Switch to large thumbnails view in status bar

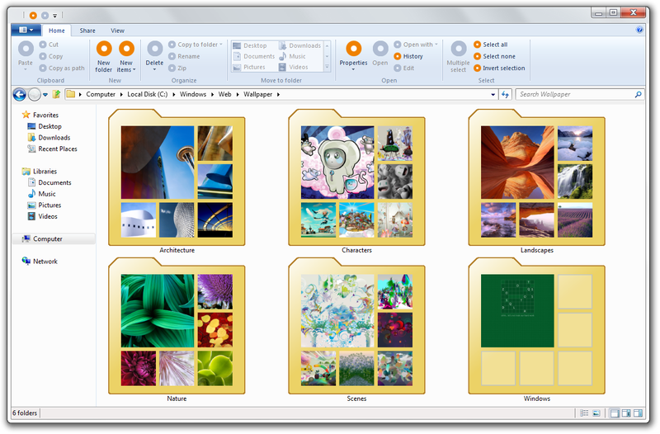point(595,413)
